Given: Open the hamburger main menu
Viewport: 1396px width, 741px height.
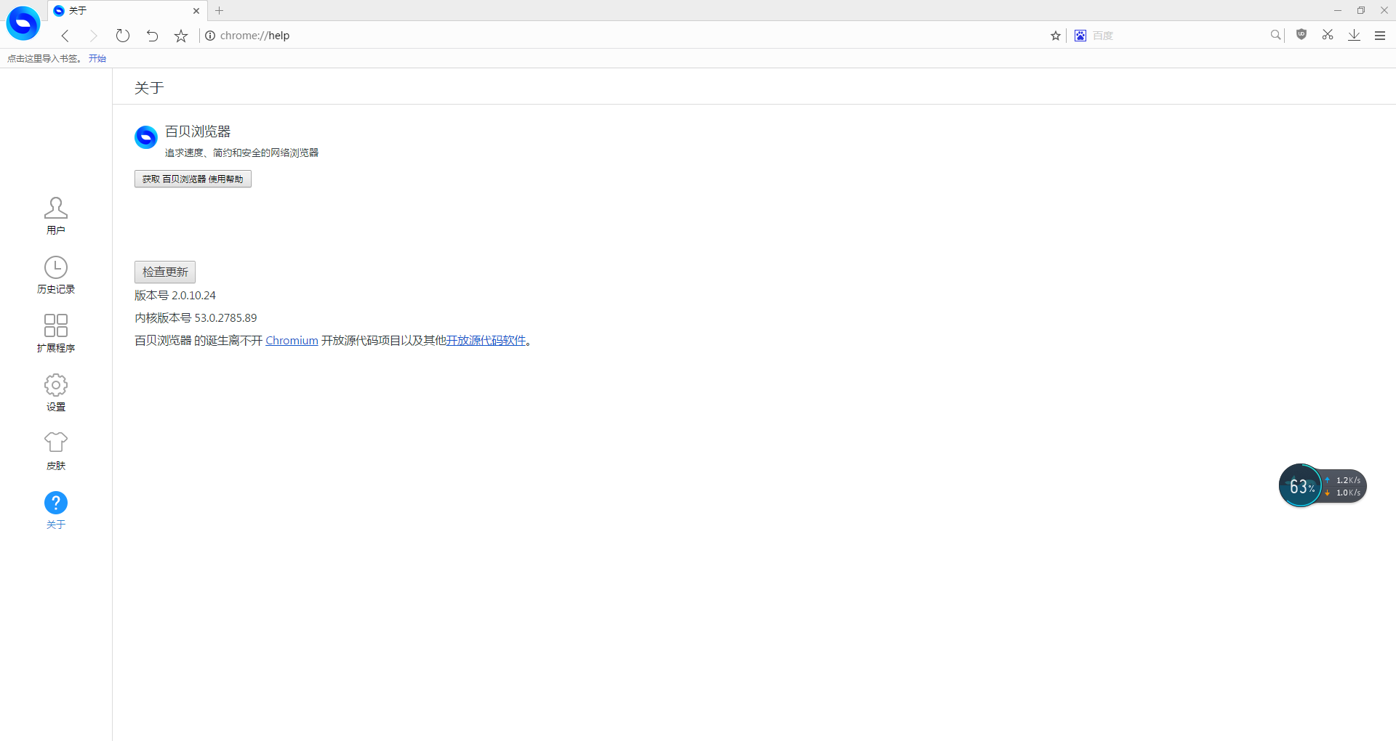Looking at the screenshot, I should click(x=1380, y=36).
